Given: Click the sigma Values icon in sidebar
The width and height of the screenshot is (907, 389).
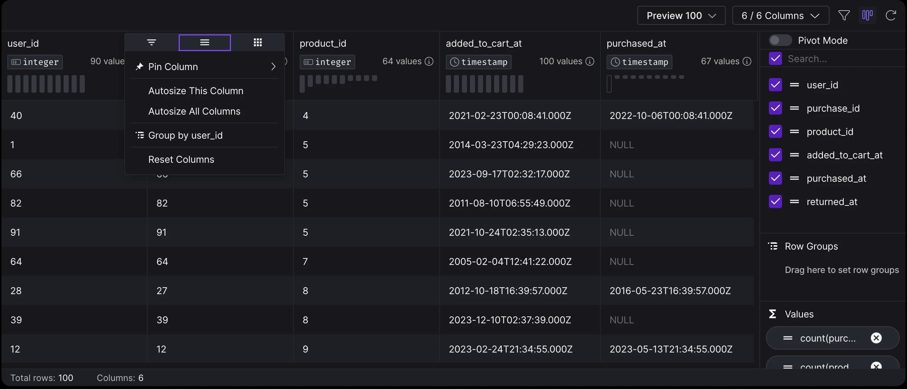Looking at the screenshot, I should [x=773, y=314].
